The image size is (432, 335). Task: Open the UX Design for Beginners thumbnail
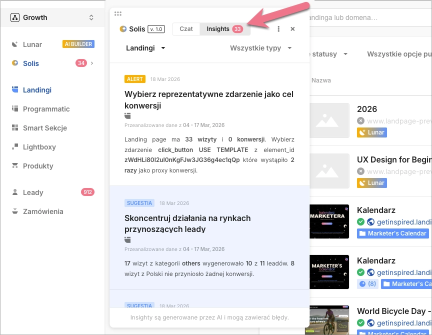coord(329,171)
